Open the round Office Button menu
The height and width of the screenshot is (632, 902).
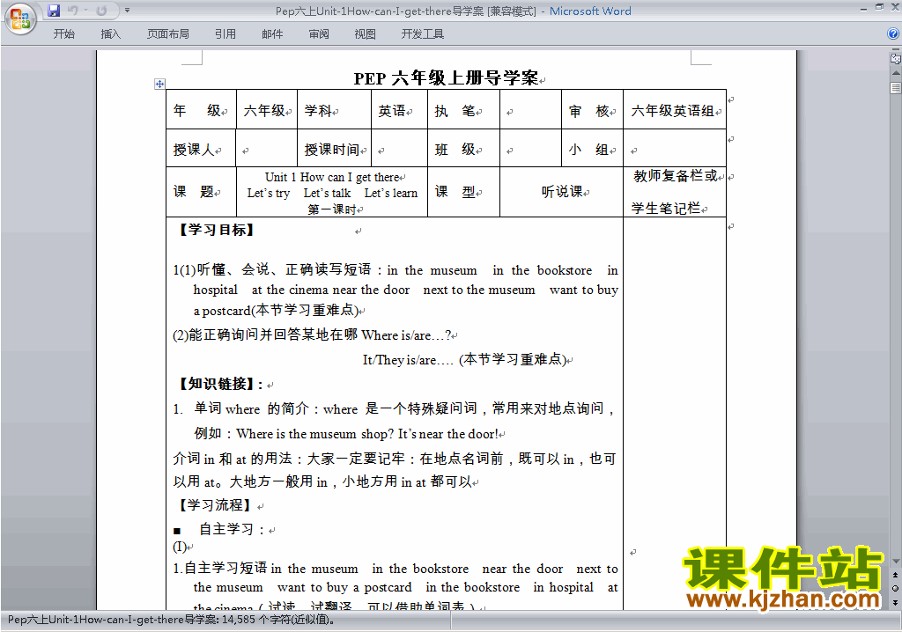(x=21, y=19)
